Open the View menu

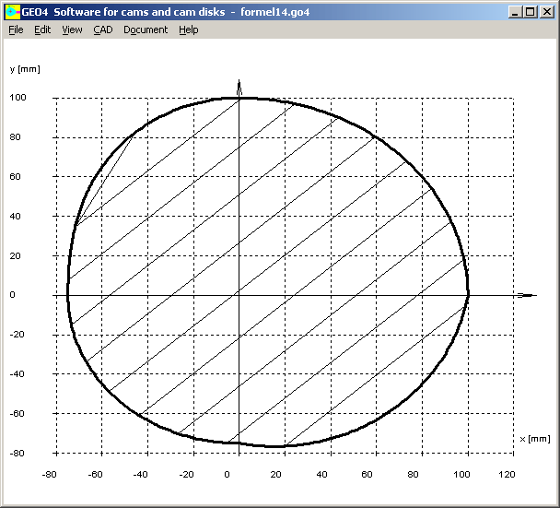pos(72,30)
